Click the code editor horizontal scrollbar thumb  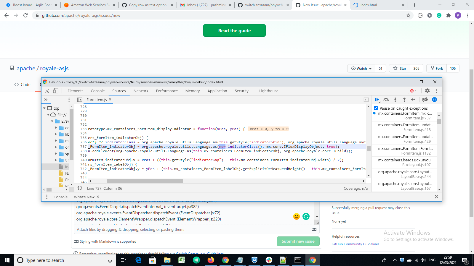pos(145,181)
